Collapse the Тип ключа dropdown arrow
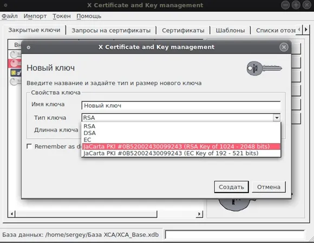314x243 pixels. point(277,118)
